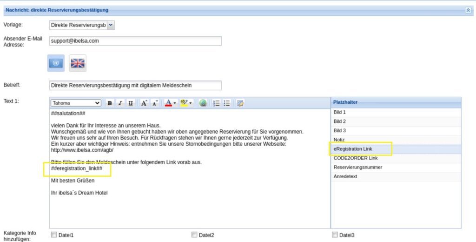Click the Betreff subject input field

[x=135, y=85]
